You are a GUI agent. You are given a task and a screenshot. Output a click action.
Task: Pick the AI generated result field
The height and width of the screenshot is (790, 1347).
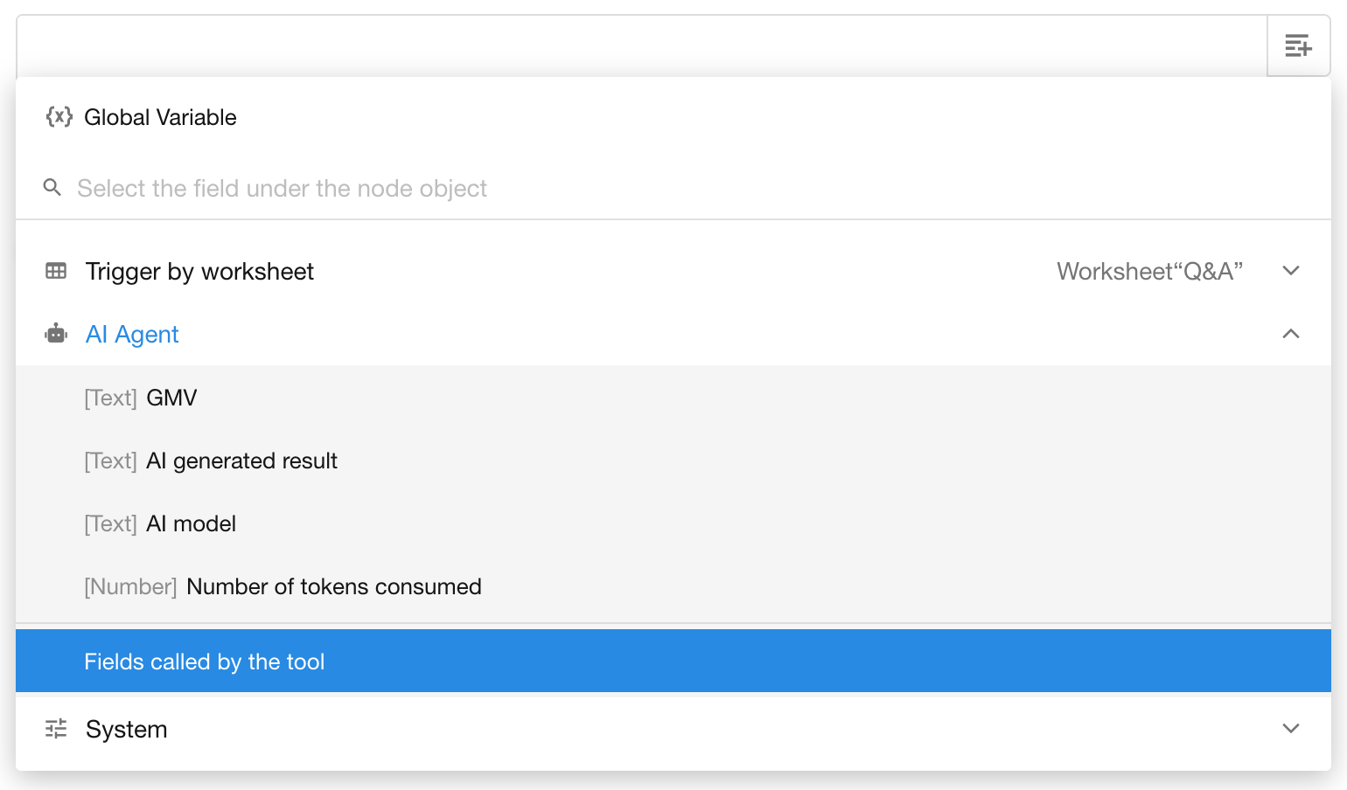pos(241,461)
